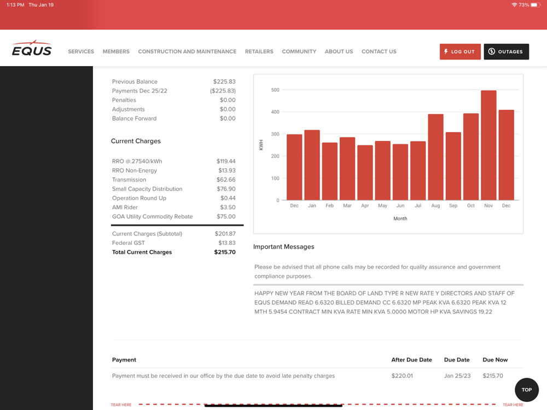Screen dimensions: 547x410
Task: Open the Services menu
Action: click(81, 51)
